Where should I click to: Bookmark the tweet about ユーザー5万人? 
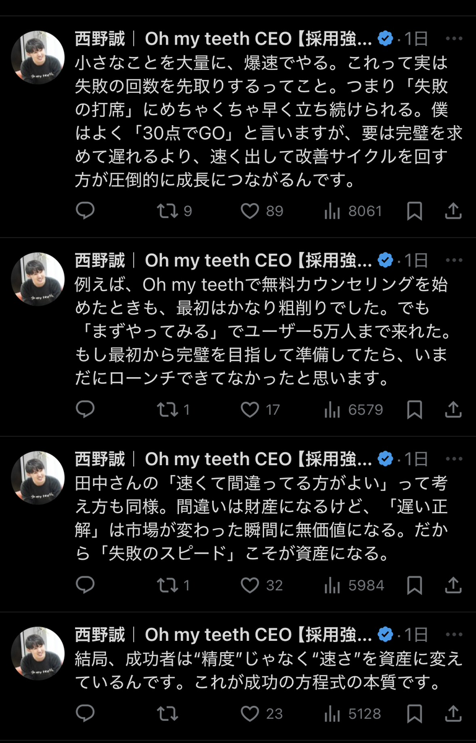pos(415,409)
